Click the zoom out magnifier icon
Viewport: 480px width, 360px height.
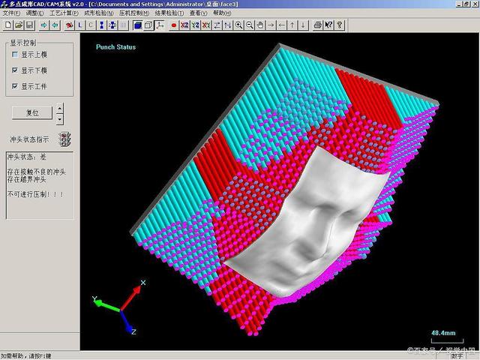tap(249, 25)
